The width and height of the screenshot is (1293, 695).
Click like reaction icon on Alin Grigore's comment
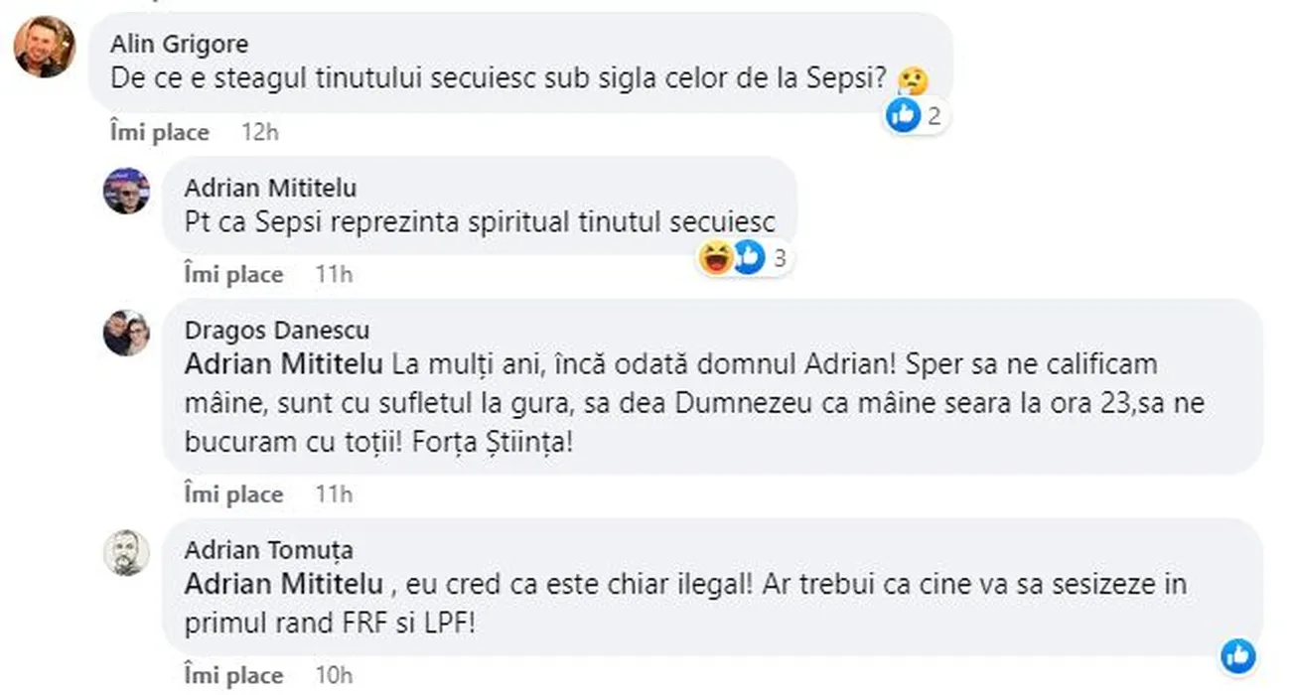click(x=904, y=116)
